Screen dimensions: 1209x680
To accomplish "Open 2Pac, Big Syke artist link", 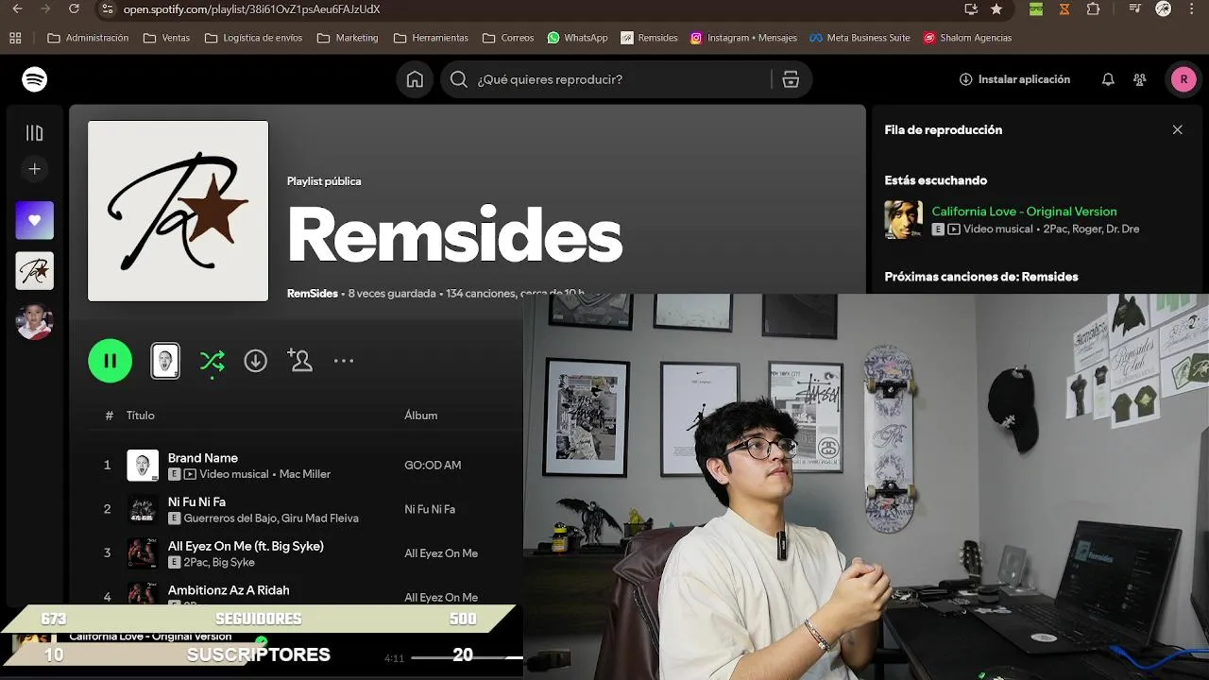I will [x=219, y=562].
